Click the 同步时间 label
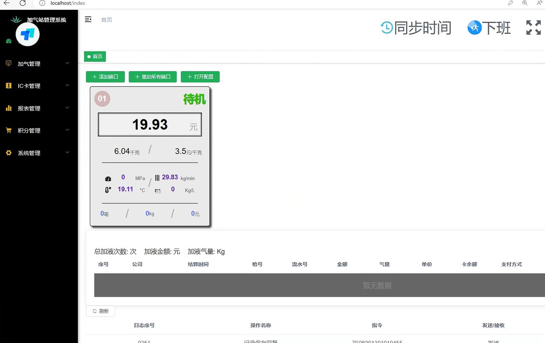The height and width of the screenshot is (343, 545). click(x=423, y=28)
